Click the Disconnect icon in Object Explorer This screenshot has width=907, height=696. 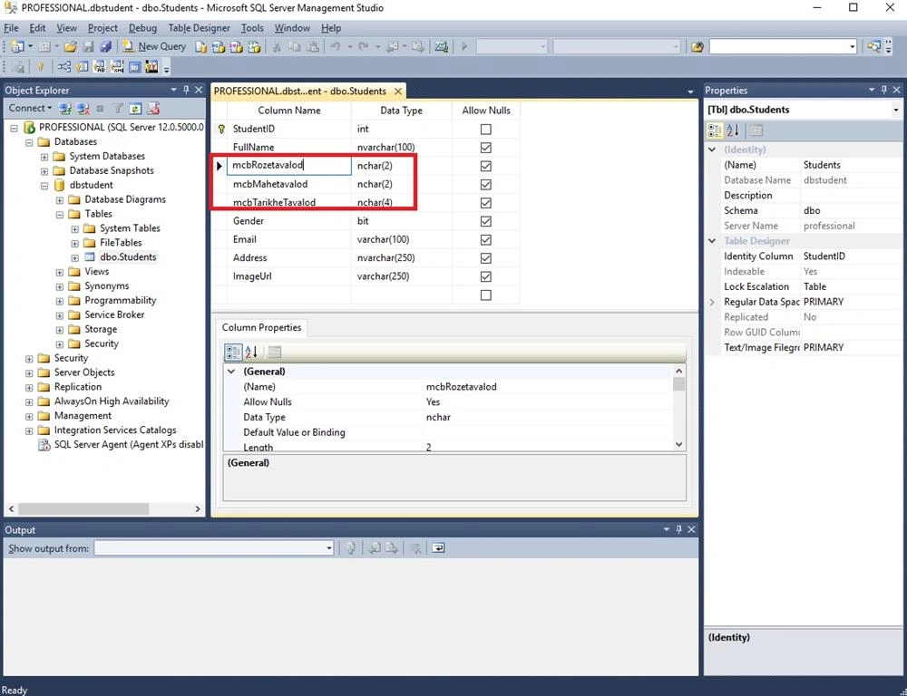pos(83,108)
